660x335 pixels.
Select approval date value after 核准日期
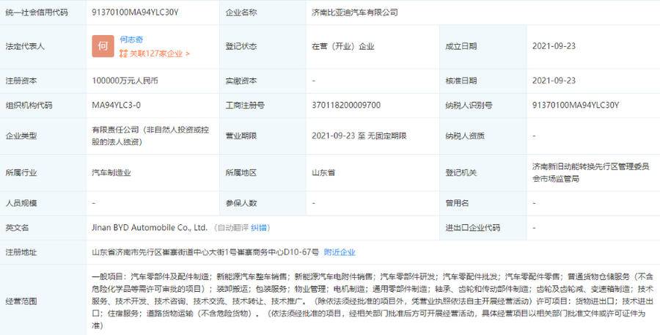click(554, 81)
